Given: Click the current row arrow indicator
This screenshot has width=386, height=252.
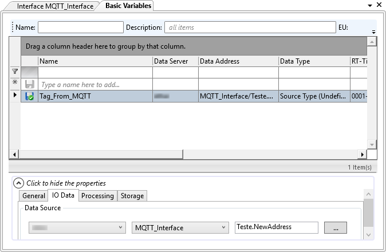Looking at the screenshot, I should pos(15,96).
